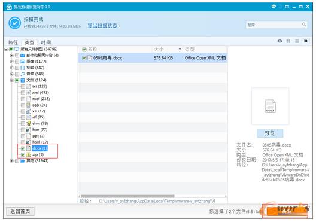Image resolution: width=316 pixels, height=222 pixels.
Task: Toggle checkbox for 0505病毒.docx row
Action: click(x=84, y=58)
